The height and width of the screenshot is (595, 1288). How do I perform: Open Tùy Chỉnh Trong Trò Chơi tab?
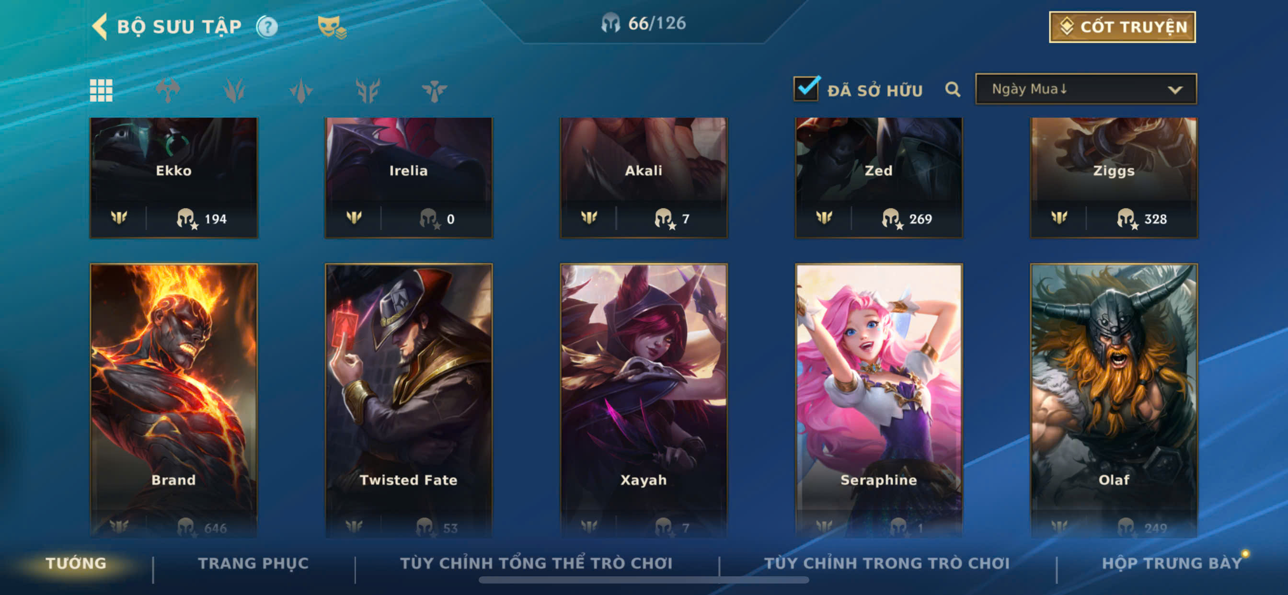(x=887, y=563)
